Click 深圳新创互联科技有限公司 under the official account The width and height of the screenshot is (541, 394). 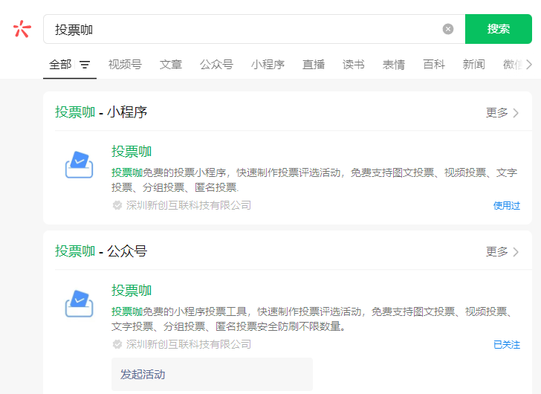point(189,344)
